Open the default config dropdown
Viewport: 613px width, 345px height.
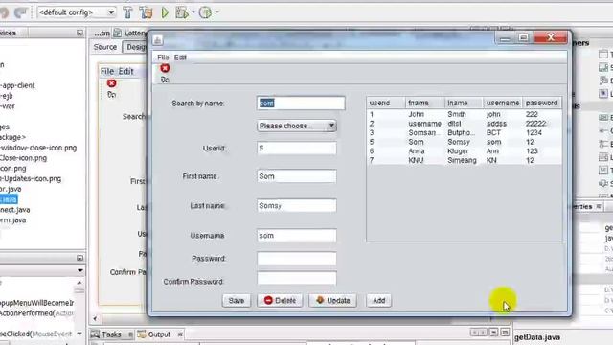click(111, 12)
